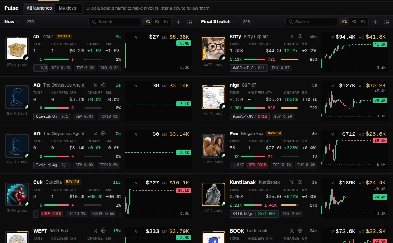Viewport: 393px width, 243px height.
Task: Focus Search field in Final Stretch panel
Action: pyautogui.click(x=311, y=22)
